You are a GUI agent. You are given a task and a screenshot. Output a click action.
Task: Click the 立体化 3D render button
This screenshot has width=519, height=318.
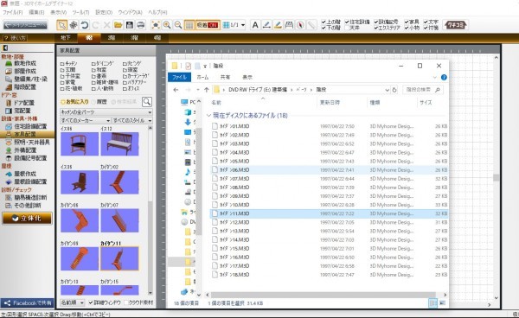27,218
